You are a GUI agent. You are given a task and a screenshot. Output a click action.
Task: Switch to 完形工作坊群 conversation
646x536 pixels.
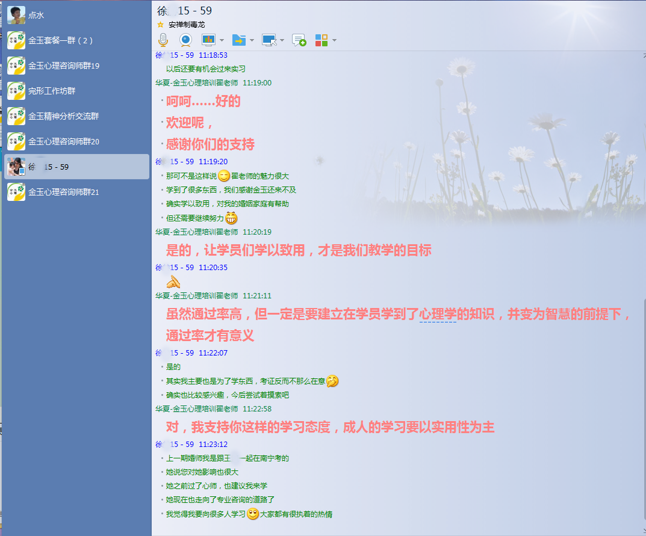pyautogui.click(x=52, y=91)
